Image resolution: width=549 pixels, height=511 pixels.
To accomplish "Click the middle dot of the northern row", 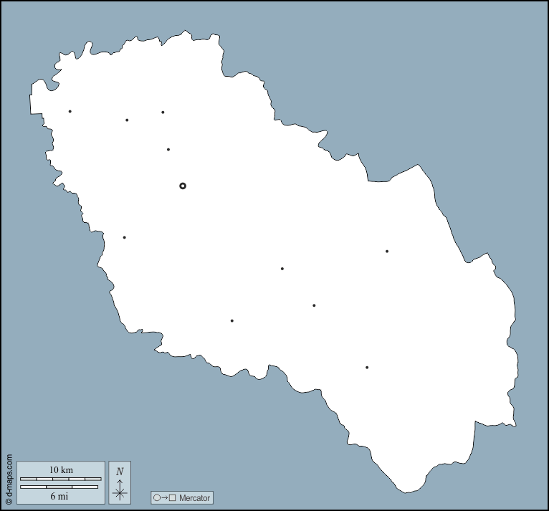I will (x=127, y=120).
